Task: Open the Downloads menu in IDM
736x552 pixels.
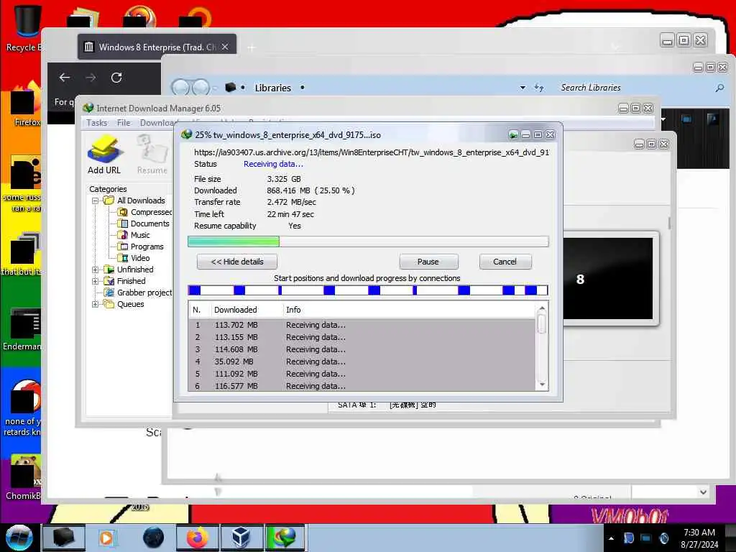Action: 158,122
